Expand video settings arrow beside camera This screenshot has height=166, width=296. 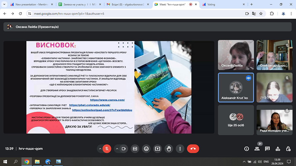pyautogui.click(x=117, y=149)
